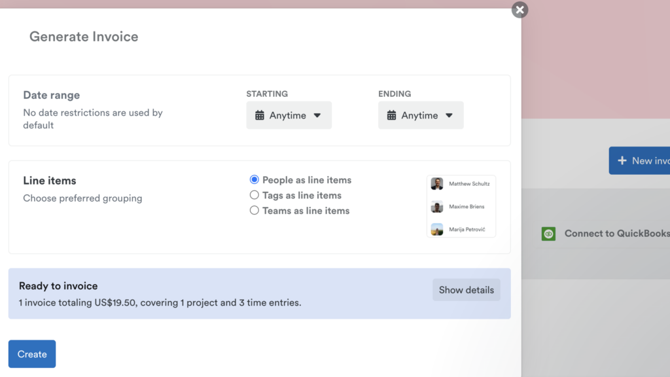The image size is (670, 377).
Task: Open the Ending date Anytime dropdown
Action: 421,115
